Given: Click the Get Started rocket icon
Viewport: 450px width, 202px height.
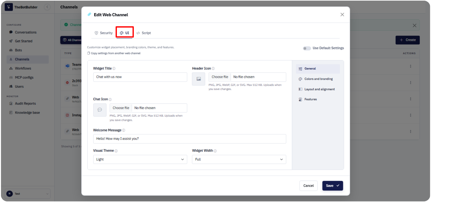Looking at the screenshot, I should click(11, 41).
